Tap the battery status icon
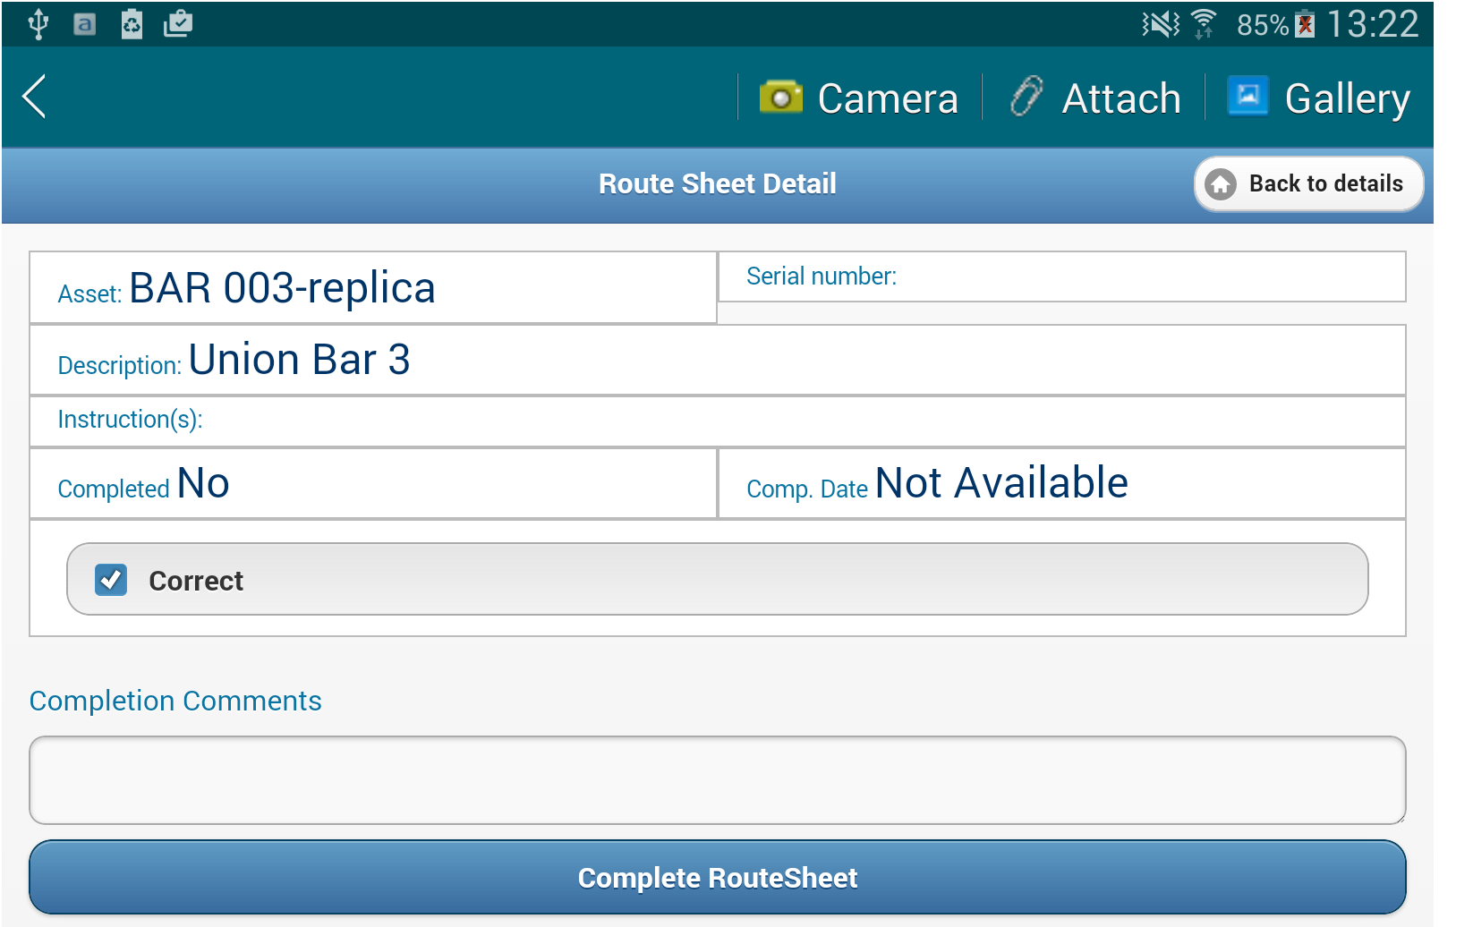Image resolution: width=1473 pixels, height=927 pixels. tap(1306, 24)
